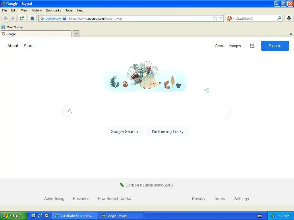Image resolution: width=294 pixels, height=220 pixels.
Task: Bookmark this page with the star icon
Action: (x=215, y=18)
